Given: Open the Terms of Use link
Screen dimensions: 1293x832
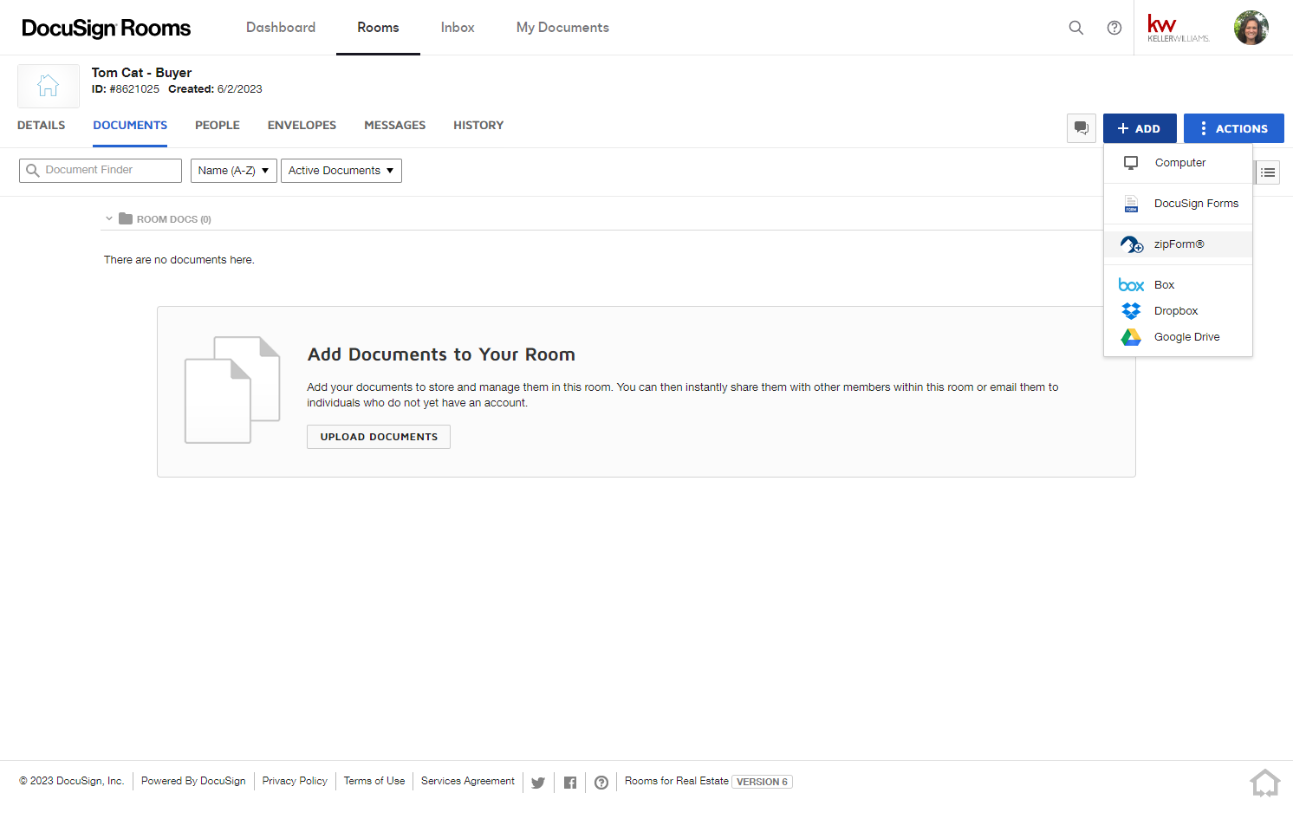Looking at the screenshot, I should tap(374, 781).
